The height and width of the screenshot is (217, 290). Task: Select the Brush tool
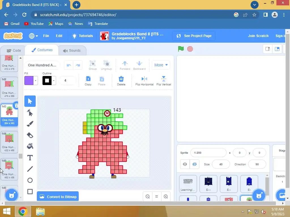(x=30, y=124)
